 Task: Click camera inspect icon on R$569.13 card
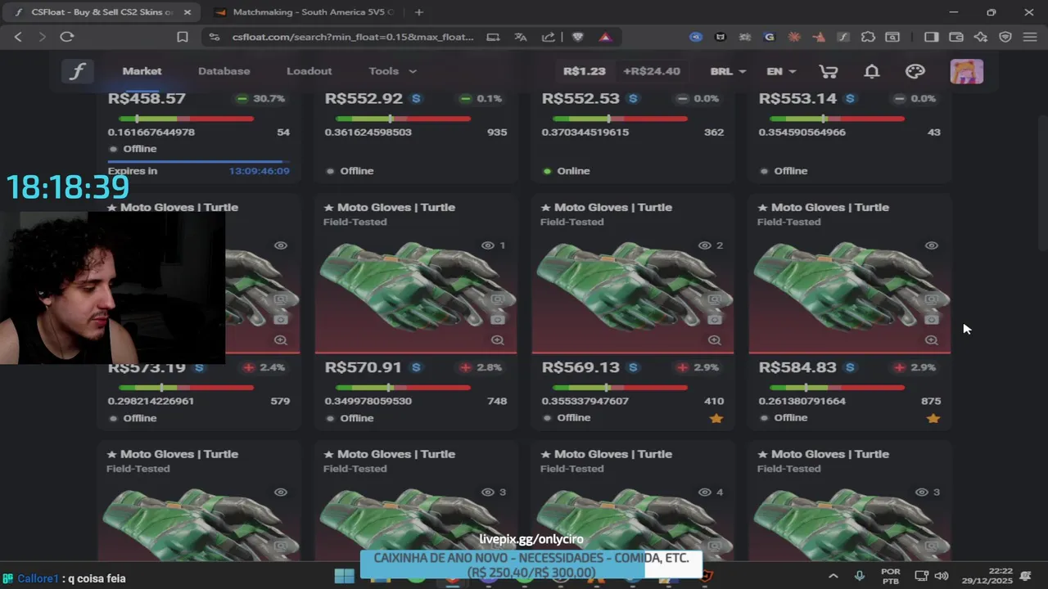pyautogui.click(x=715, y=319)
